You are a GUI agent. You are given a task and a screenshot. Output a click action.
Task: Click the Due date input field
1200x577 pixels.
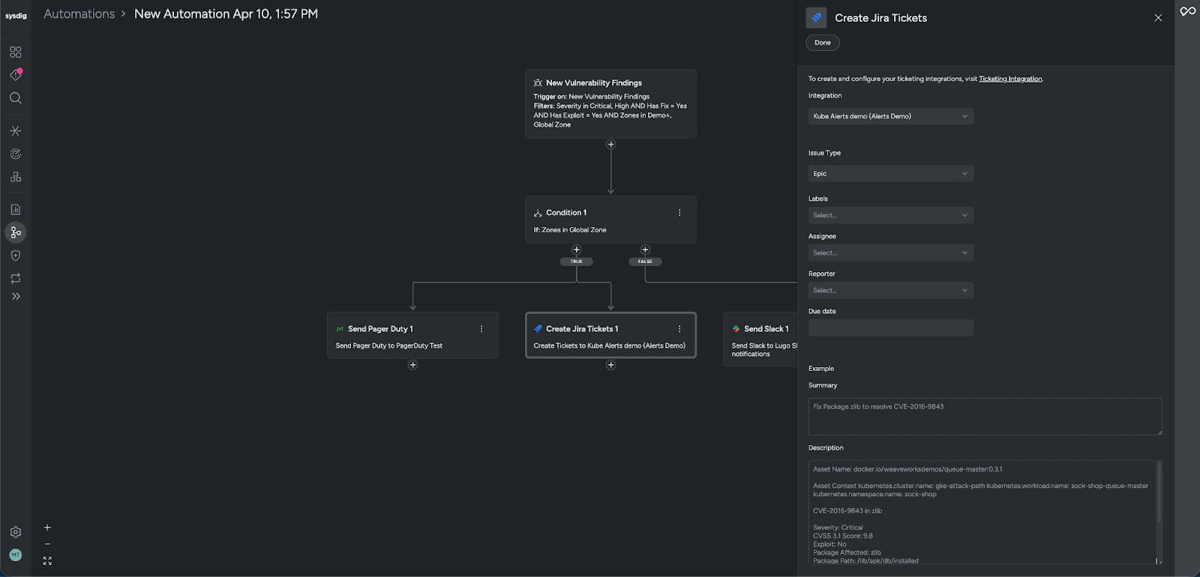point(891,327)
